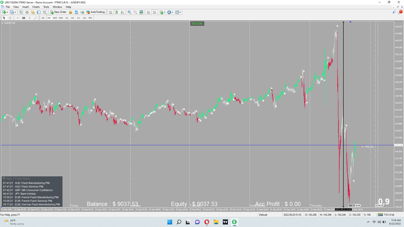Click the Windows Start button
Image resolution: width=404 pixels, height=227 pixels.
coord(169,222)
